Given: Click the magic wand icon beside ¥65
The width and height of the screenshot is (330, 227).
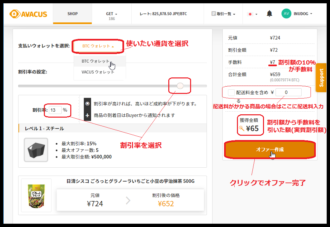Looking at the screenshot, I should [242, 128].
